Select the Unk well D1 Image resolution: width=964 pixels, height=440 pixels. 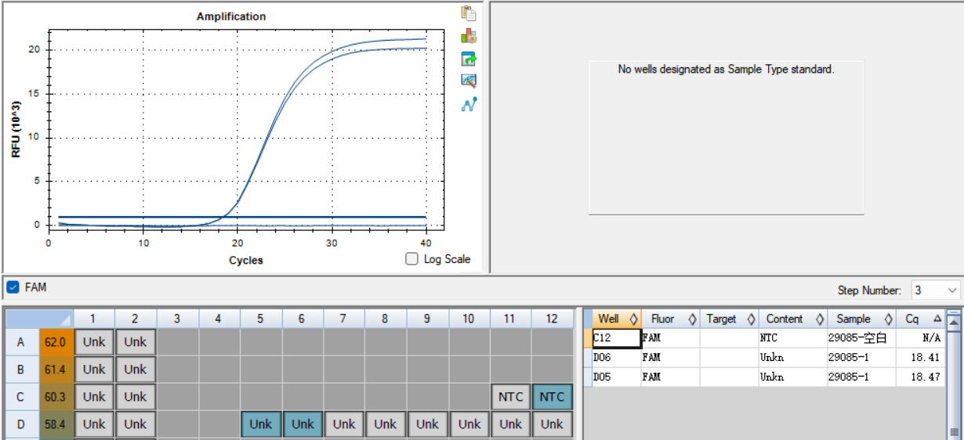(x=93, y=424)
